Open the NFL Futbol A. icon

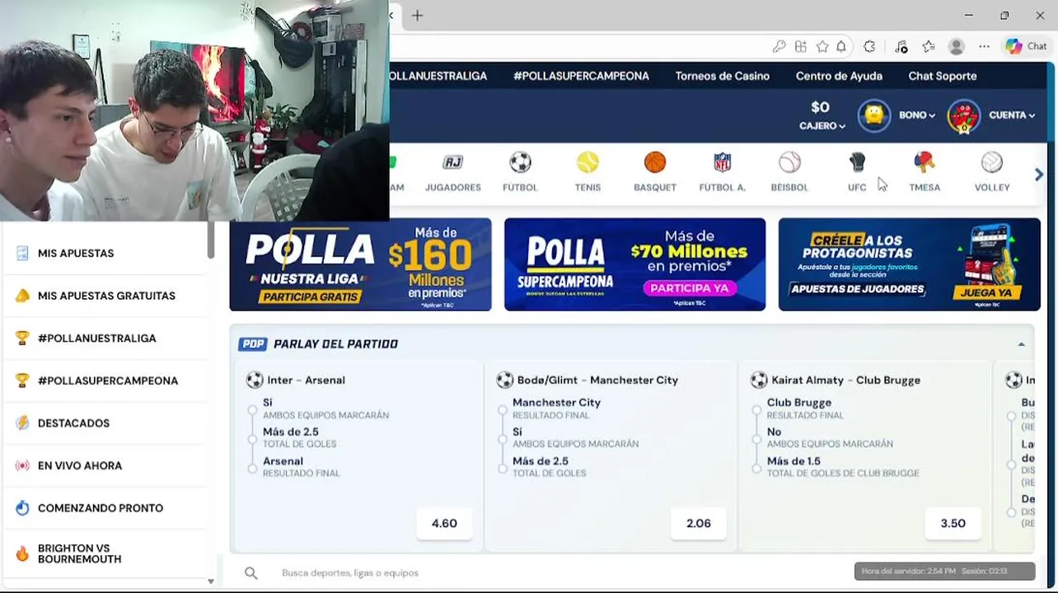723,162
